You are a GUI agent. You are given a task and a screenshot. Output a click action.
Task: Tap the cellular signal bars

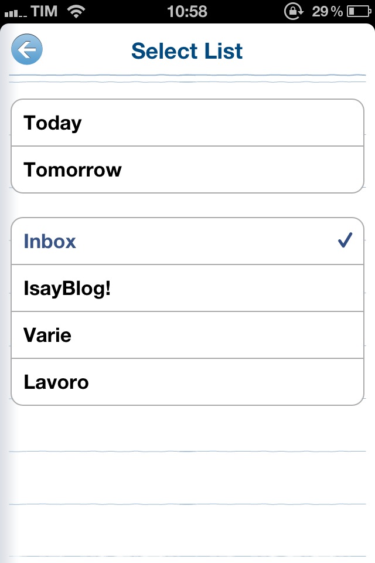(16, 13)
